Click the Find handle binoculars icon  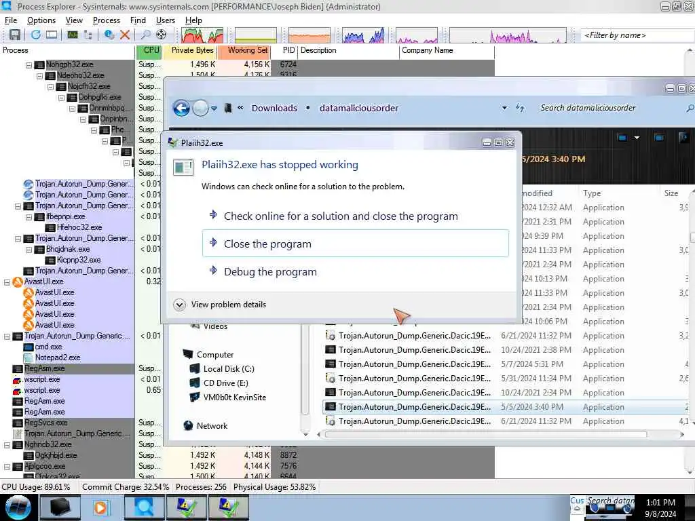145,35
